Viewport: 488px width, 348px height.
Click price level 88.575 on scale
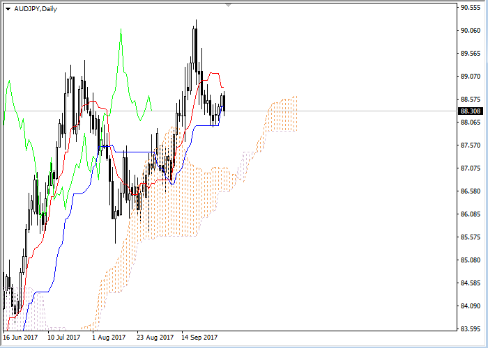tap(471, 100)
